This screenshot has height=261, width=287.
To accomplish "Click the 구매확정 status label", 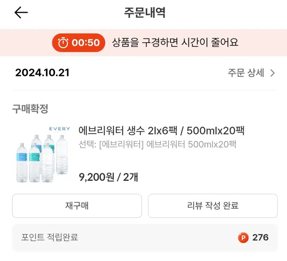I will pos(30,109).
